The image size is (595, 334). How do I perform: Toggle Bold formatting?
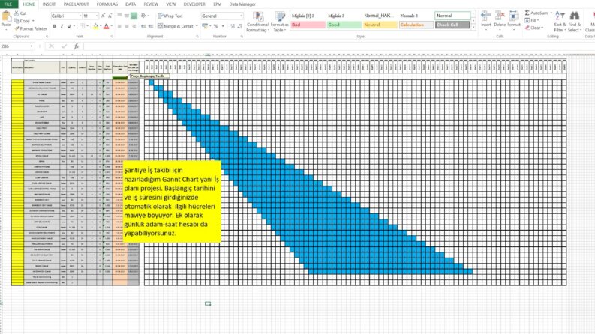54,26
